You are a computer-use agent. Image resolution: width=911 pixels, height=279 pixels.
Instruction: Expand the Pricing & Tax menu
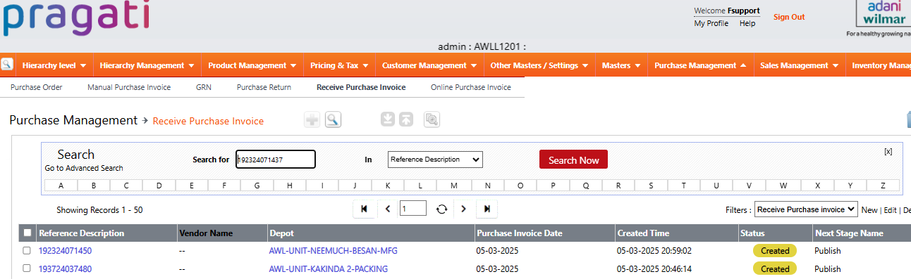coord(339,65)
